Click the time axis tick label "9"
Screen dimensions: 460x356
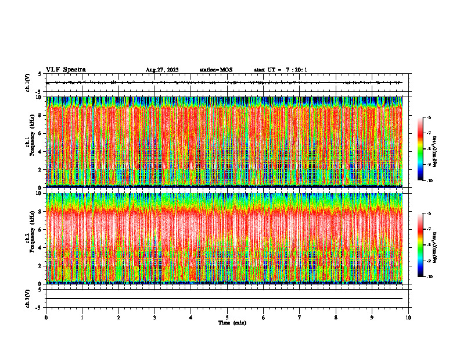[x=372, y=318]
